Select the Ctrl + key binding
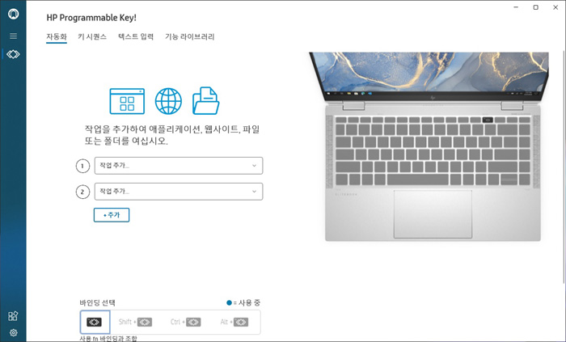 pos(185,322)
